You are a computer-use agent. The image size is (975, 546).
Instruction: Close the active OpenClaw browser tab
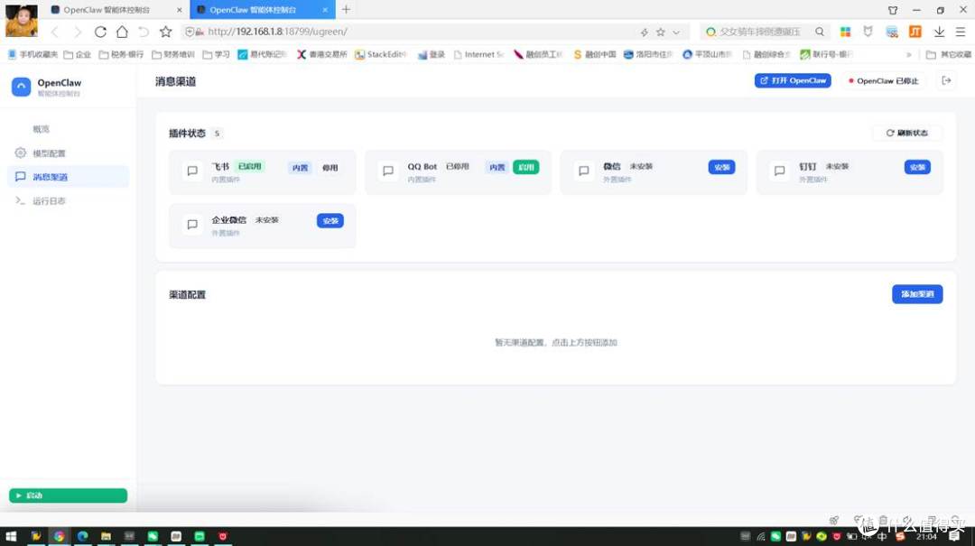pos(325,10)
